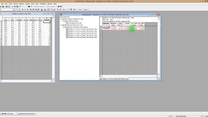The image size is (208, 117).
Task: Align cell text right
Action: pos(36,9)
